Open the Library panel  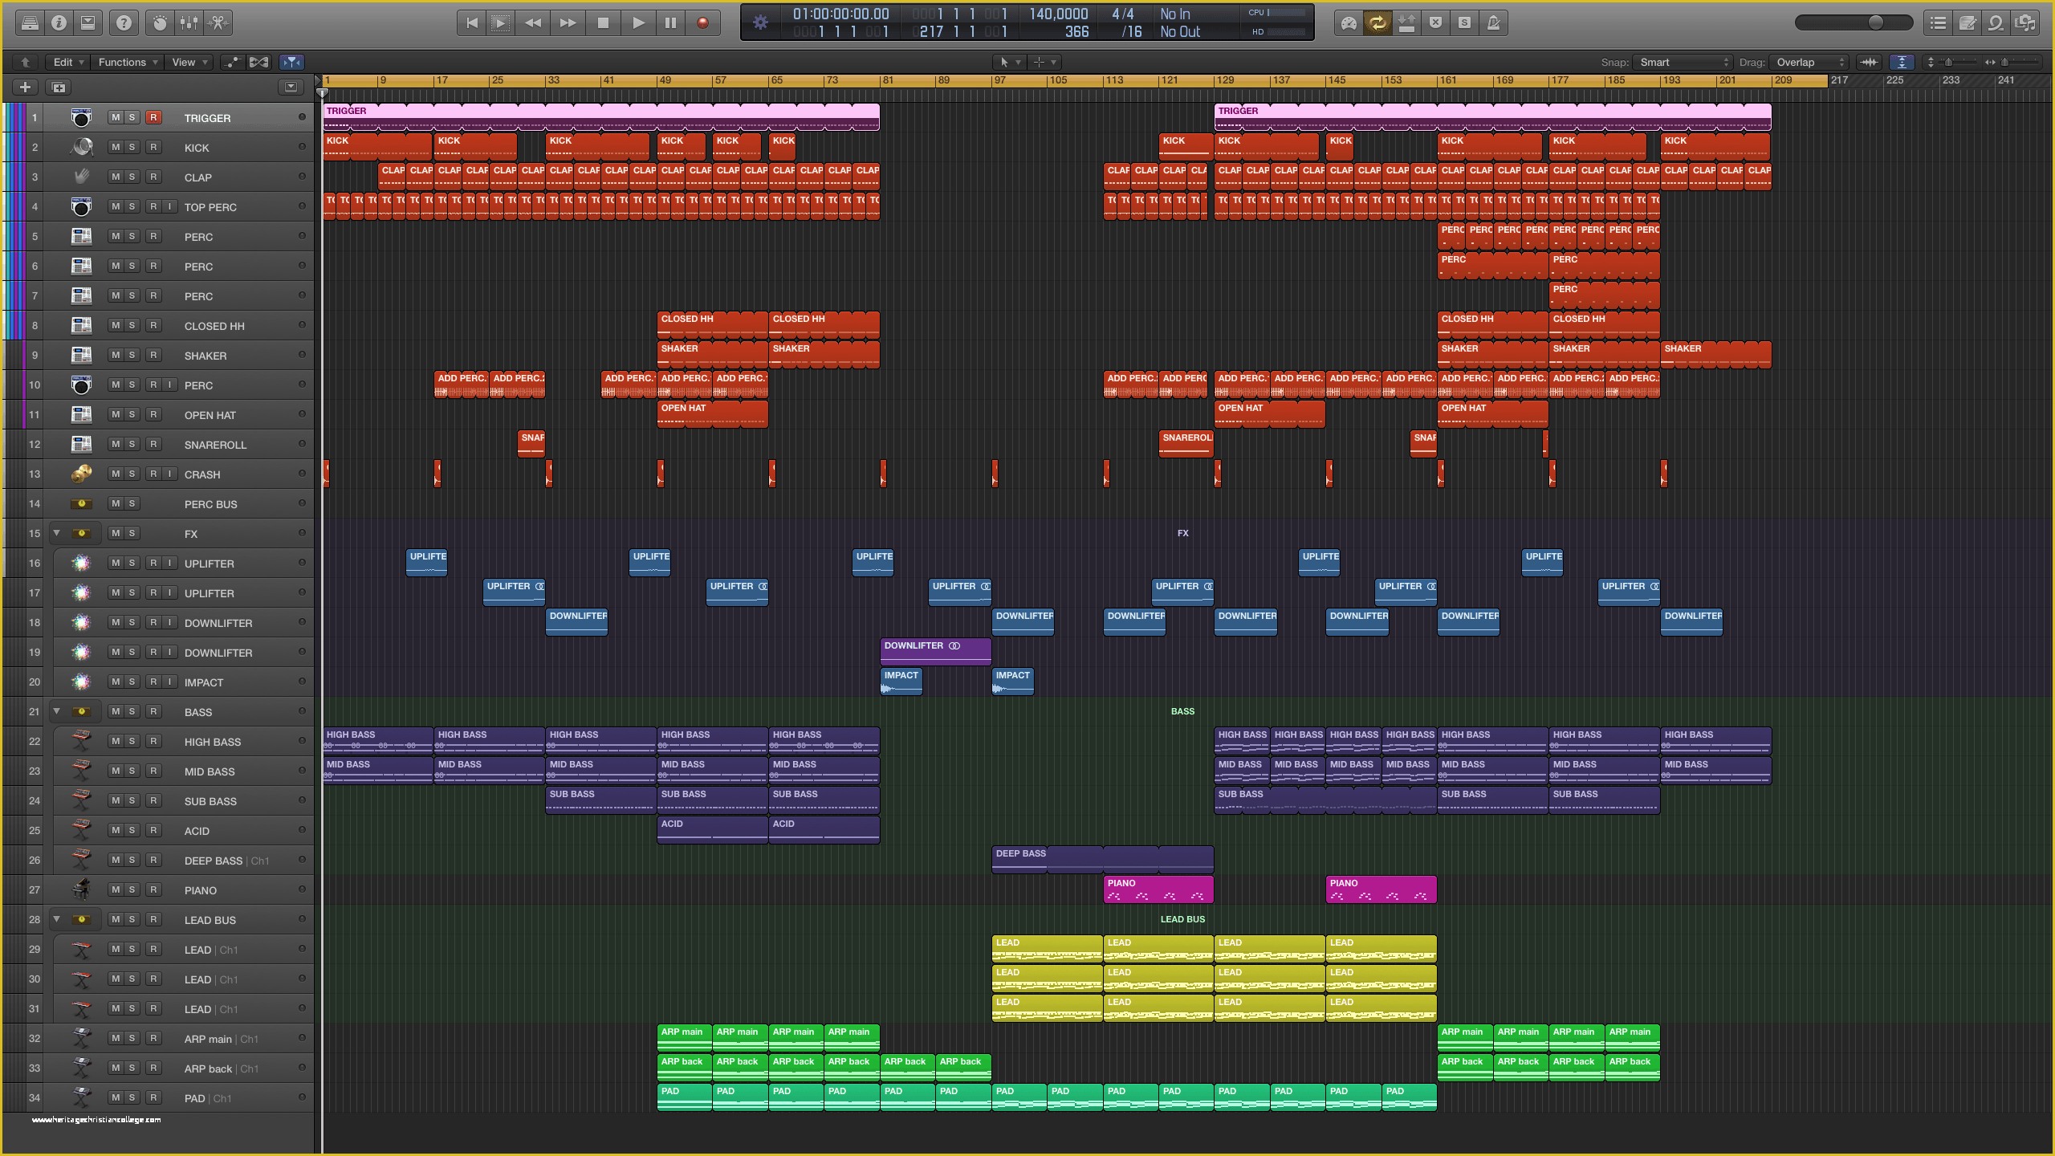click(30, 23)
